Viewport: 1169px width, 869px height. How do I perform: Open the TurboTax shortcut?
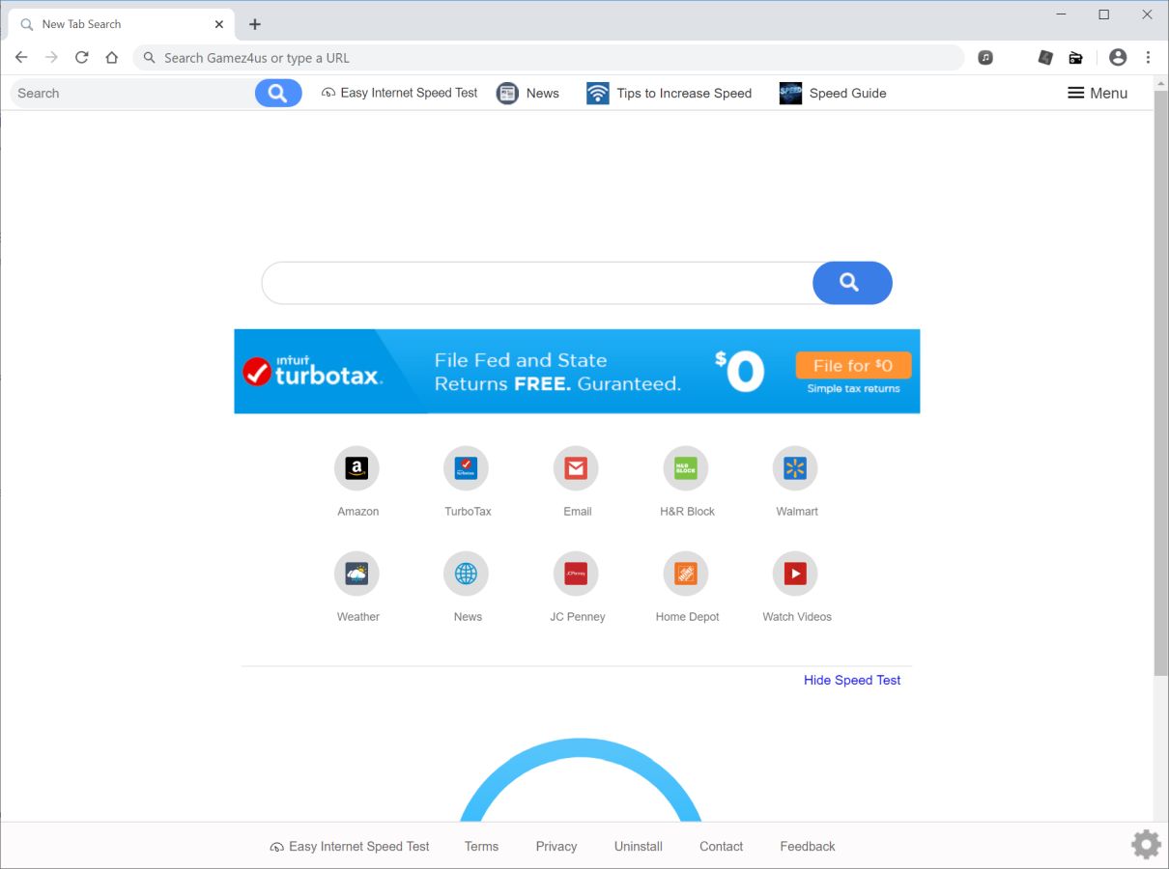pyautogui.click(x=467, y=467)
